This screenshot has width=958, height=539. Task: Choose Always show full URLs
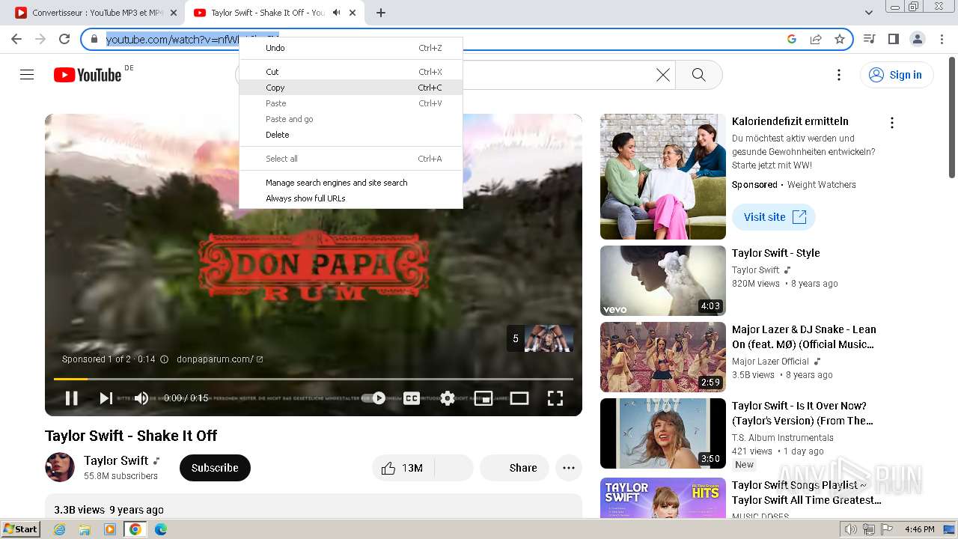351,198
